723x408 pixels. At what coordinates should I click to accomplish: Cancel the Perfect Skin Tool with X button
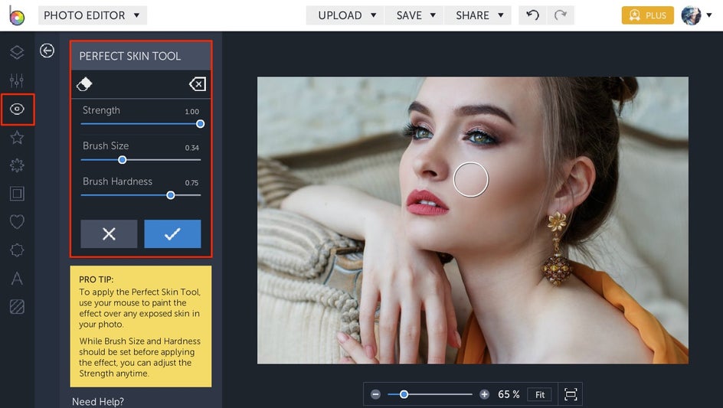[109, 234]
